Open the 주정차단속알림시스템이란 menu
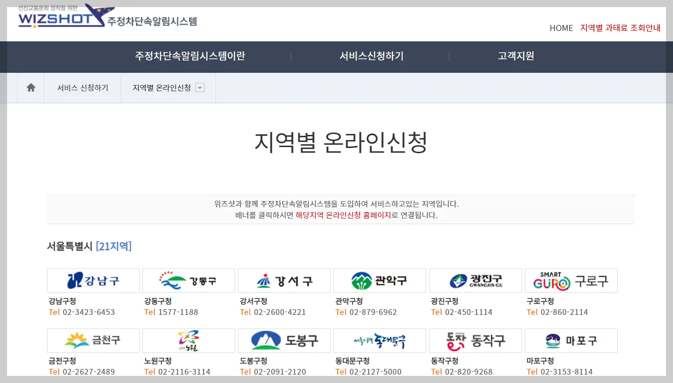This screenshot has width=673, height=383. 190,57
